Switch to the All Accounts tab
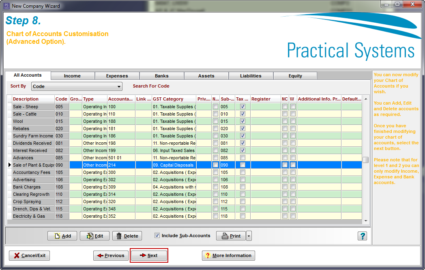This screenshot has height=270, width=425. (x=28, y=75)
